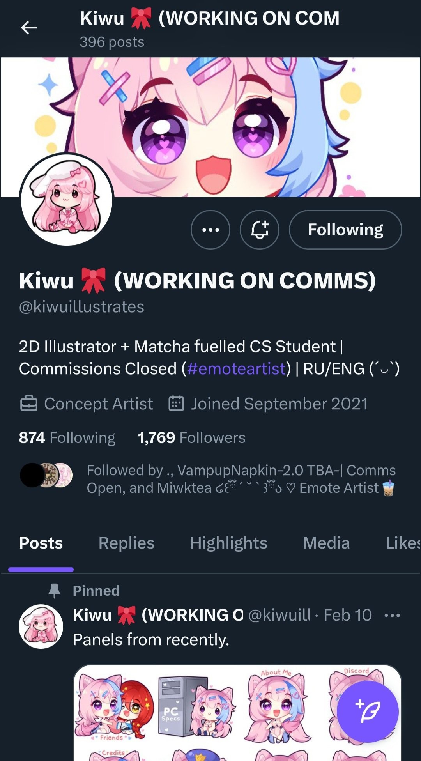This screenshot has height=761, width=421.
Task: Open the #emoteartist hashtag link
Action: pyautogui.click(x=237, y=369)
